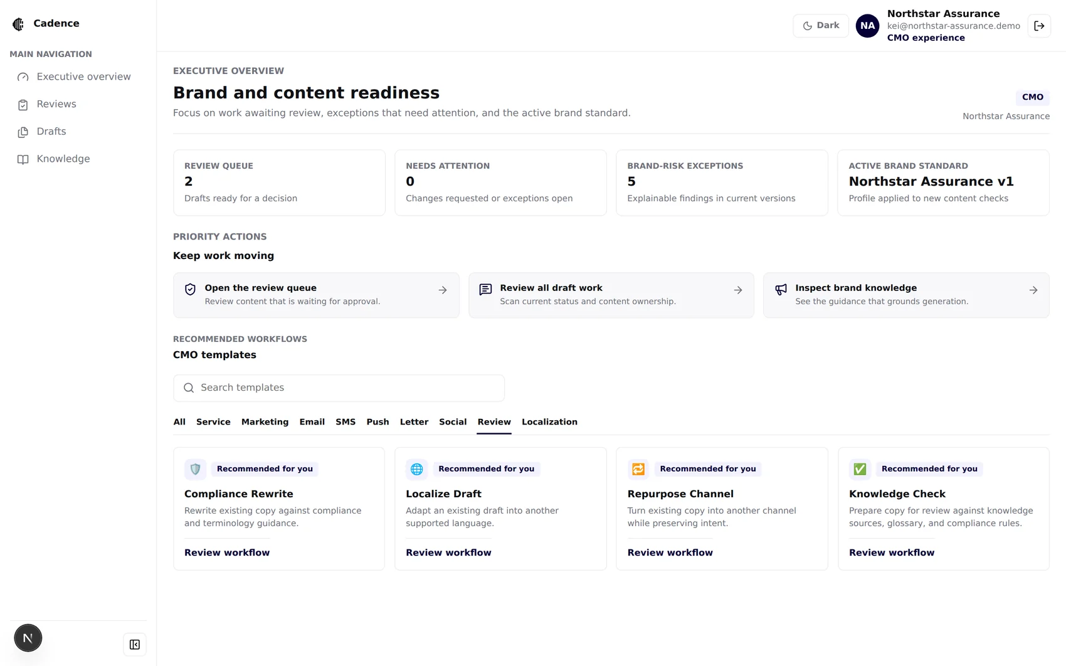Screen dimensions: 1066x666
Task: Click the shield icon on Compliance Rewrite
Action: 195,469
